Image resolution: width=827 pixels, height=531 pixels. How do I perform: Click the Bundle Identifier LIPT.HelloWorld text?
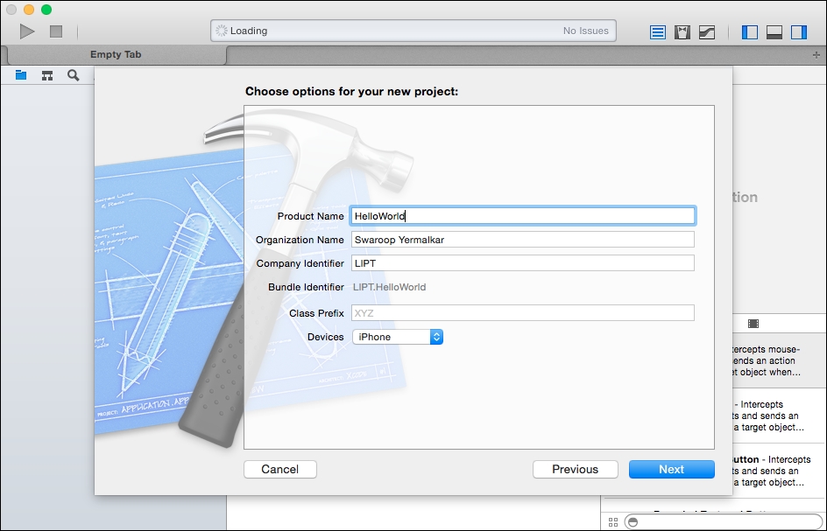(389, 287)
